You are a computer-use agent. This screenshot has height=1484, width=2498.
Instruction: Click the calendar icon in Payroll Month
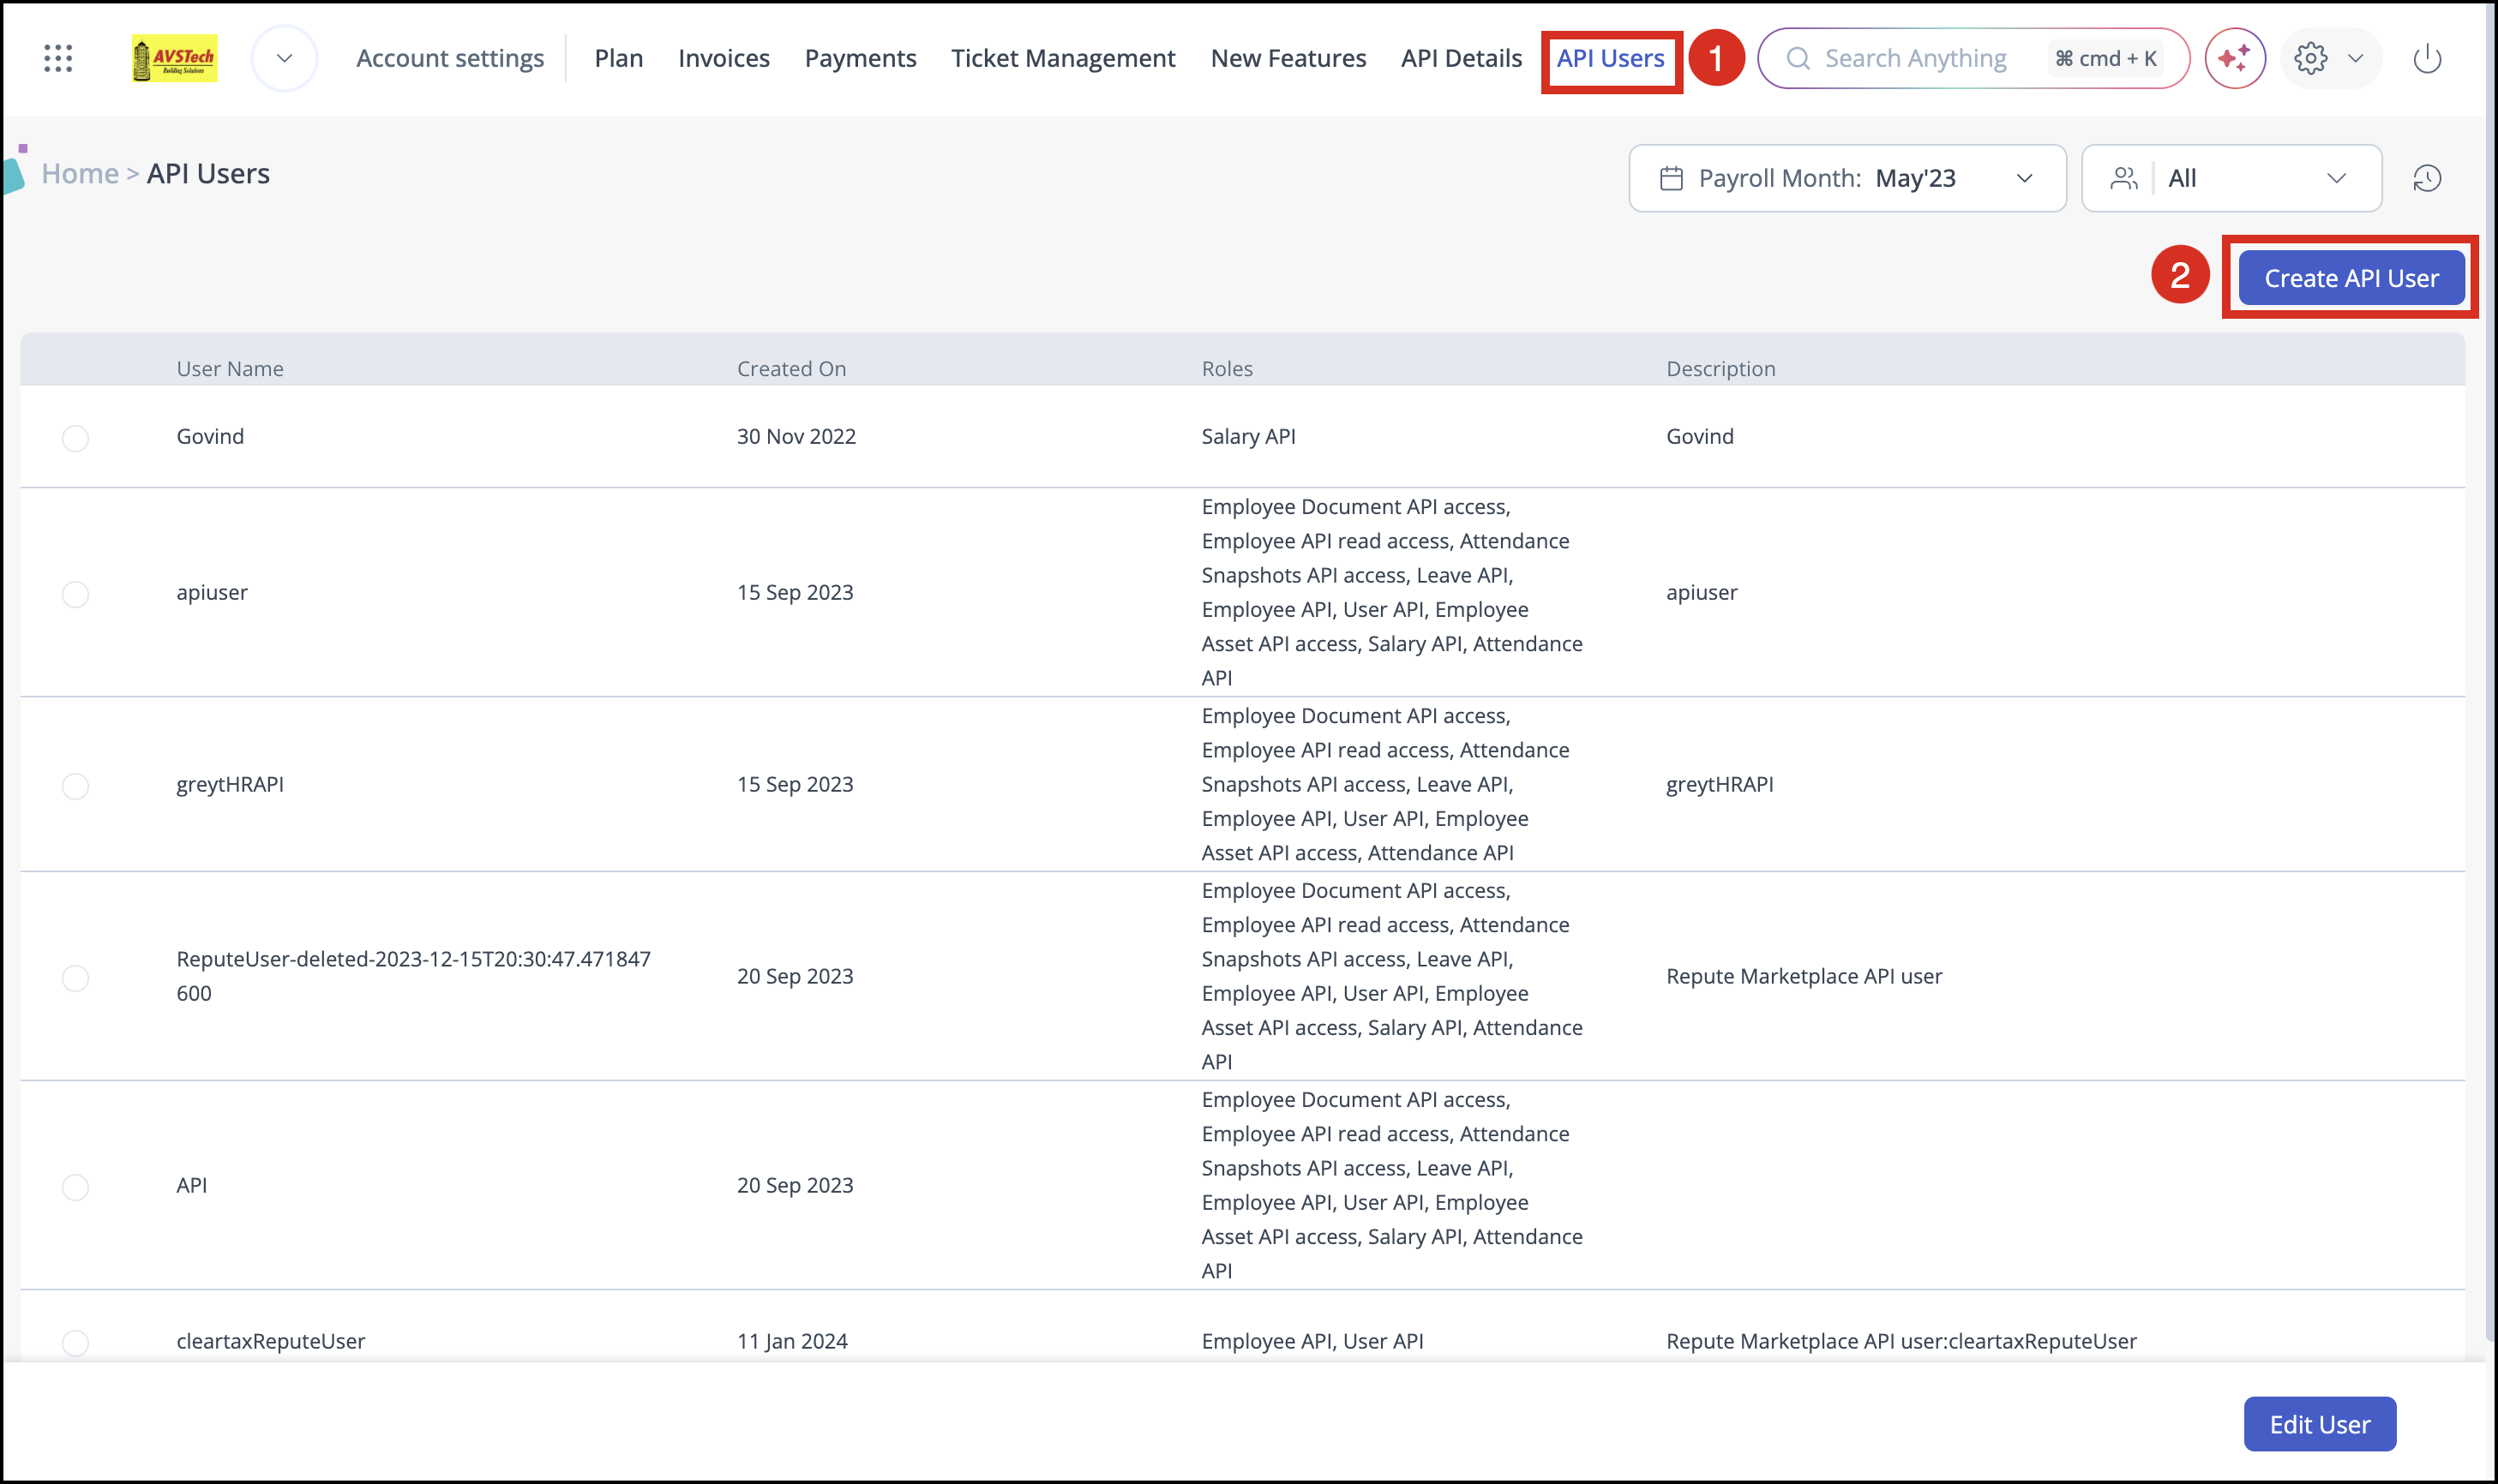click(x=1671, y=179)
